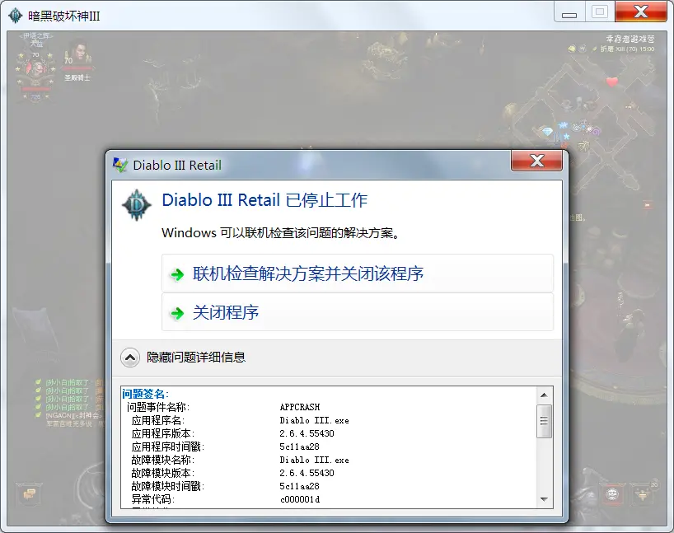Screen dimensions: 674x533
Task: Collapse details via 隐藏问题详细信息 chevron
Action: pos(130,358)
